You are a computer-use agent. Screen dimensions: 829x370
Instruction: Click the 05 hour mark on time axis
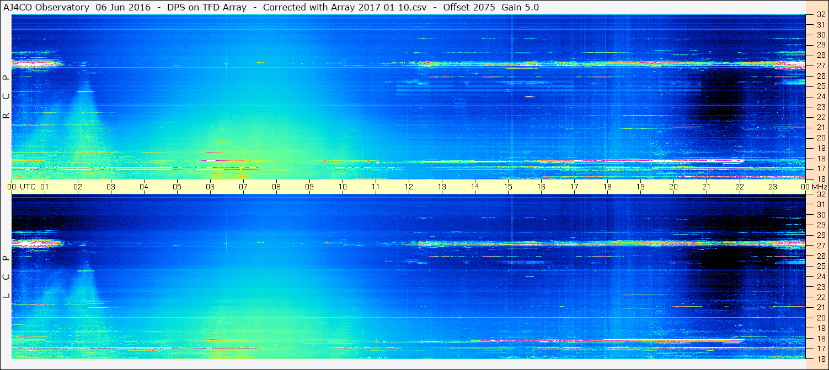[x=177, y=187]
